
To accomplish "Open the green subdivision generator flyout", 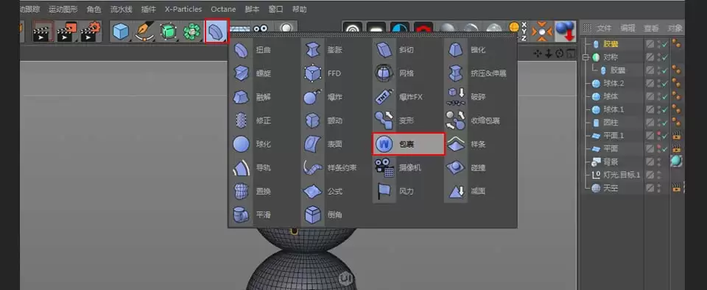I will point(168,32).
